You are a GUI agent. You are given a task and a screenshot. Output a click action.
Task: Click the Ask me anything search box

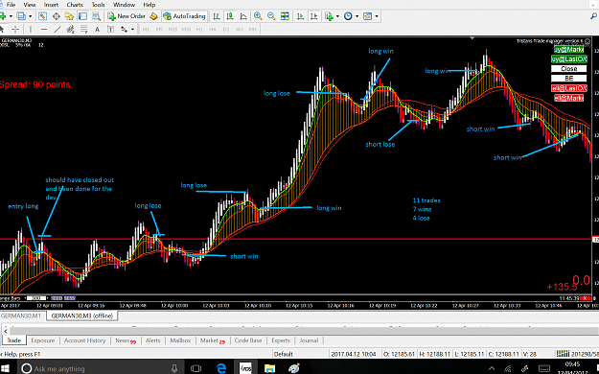click(100, 368)
